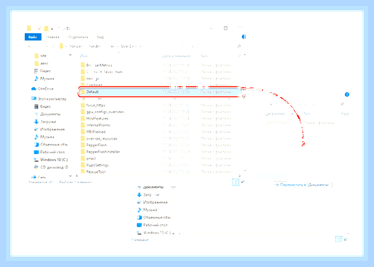The width and height of the screenshot is (374, 267).
Task: Click the properties checkmark icon in the quick access toolbar
Action: (x=39, y=28)
